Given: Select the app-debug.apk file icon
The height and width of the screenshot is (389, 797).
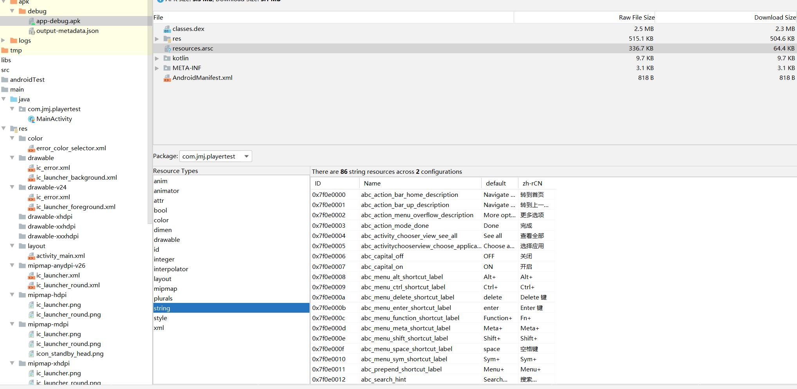Looking at the screenshot, I should click(x=32, y=21).
